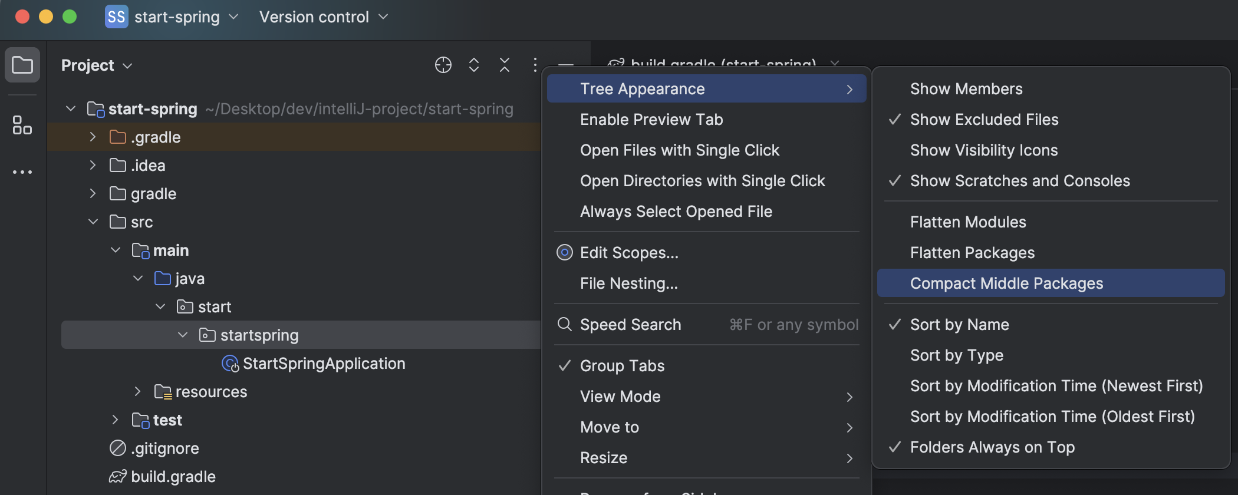Click the .gitignore file icon
This screenshot has height=495, width=1238.
click(118, 448)
